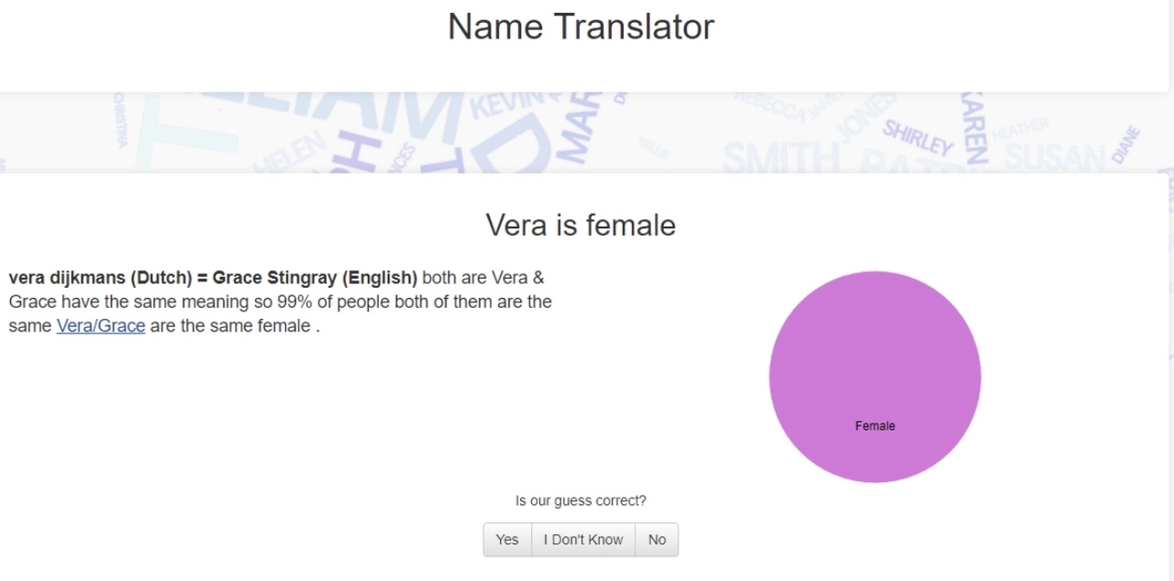Viewport: 1174px width, 581px height.
Task: Click the HEATHER word in the banner
Action: [1019, 129]
